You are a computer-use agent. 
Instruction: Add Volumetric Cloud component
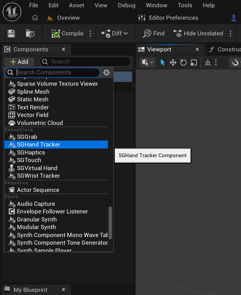[56, 123]
